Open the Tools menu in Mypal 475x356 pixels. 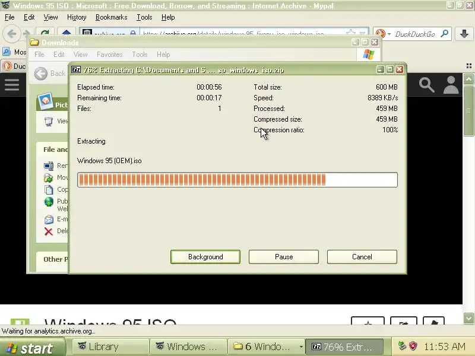point(144,17)
